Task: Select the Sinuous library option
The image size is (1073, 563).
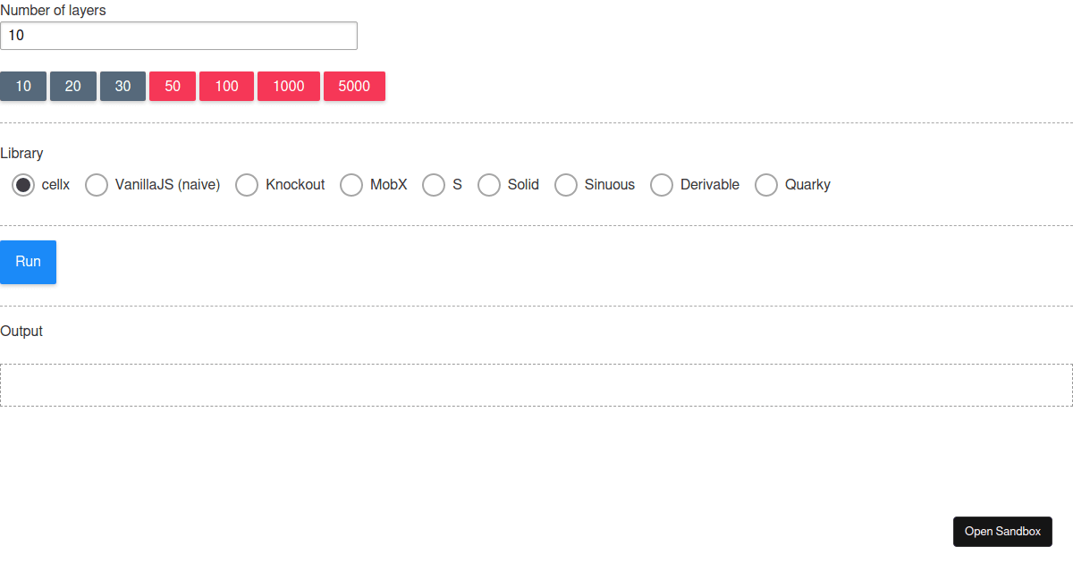Action: 565,185
